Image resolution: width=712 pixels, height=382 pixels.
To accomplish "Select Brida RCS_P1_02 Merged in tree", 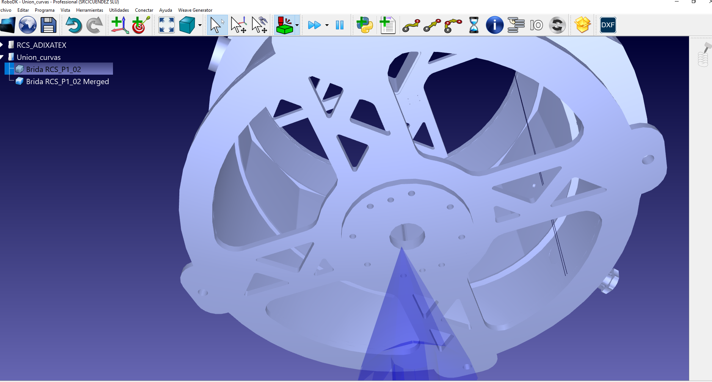I will (x=67, y=81).
